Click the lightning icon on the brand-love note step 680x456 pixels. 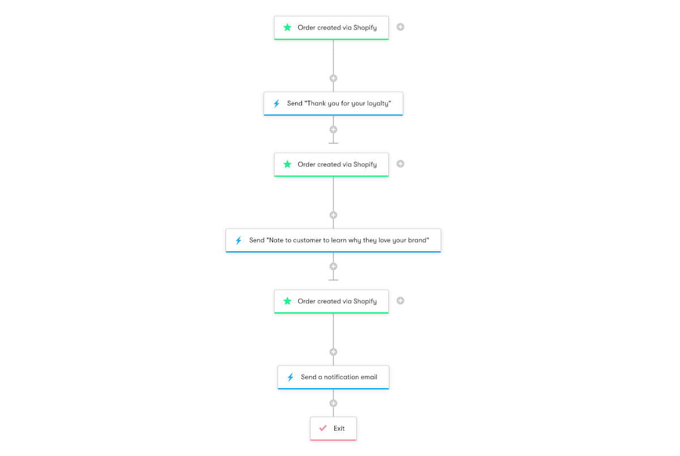pos(238,240)
